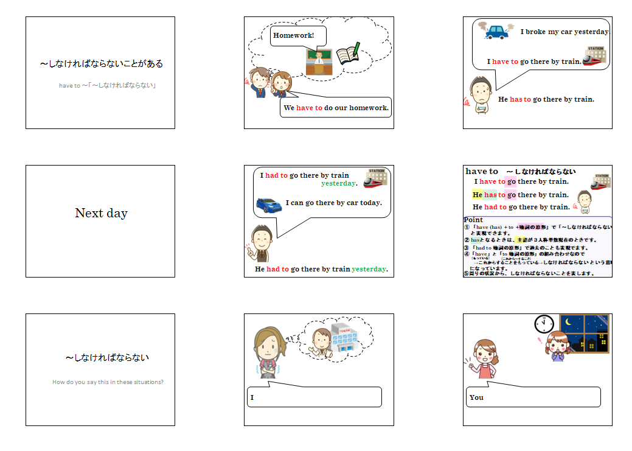
Task: Click the small man image on Point slide
Action: point(583,201)
